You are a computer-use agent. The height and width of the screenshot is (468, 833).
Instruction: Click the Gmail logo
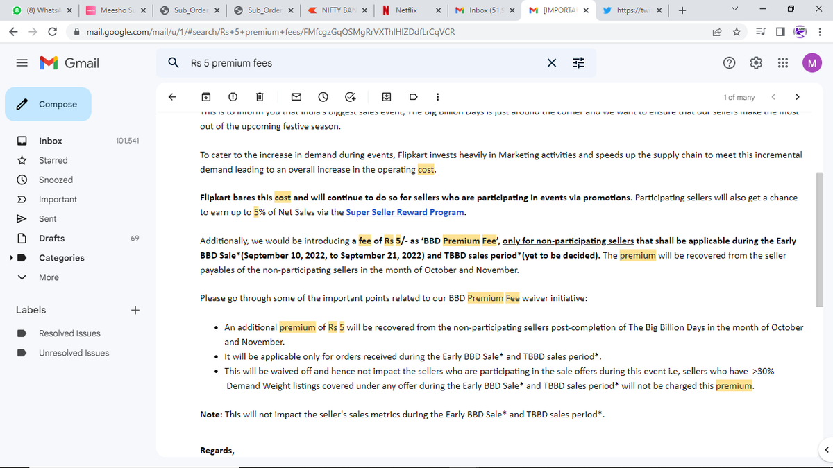click(69, 63)
